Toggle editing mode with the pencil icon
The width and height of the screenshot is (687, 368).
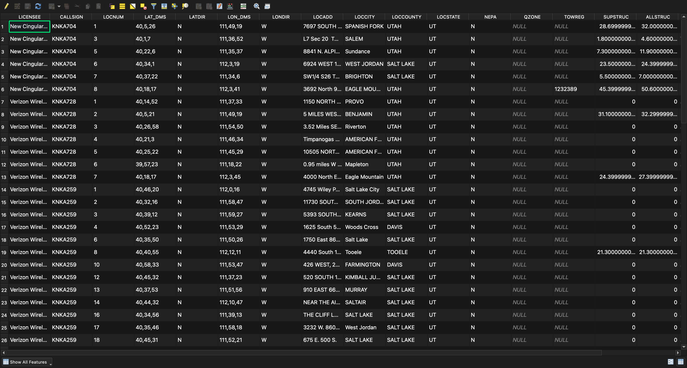pos(6,6)
